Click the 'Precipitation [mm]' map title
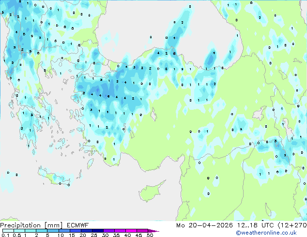 pos(31,225)
